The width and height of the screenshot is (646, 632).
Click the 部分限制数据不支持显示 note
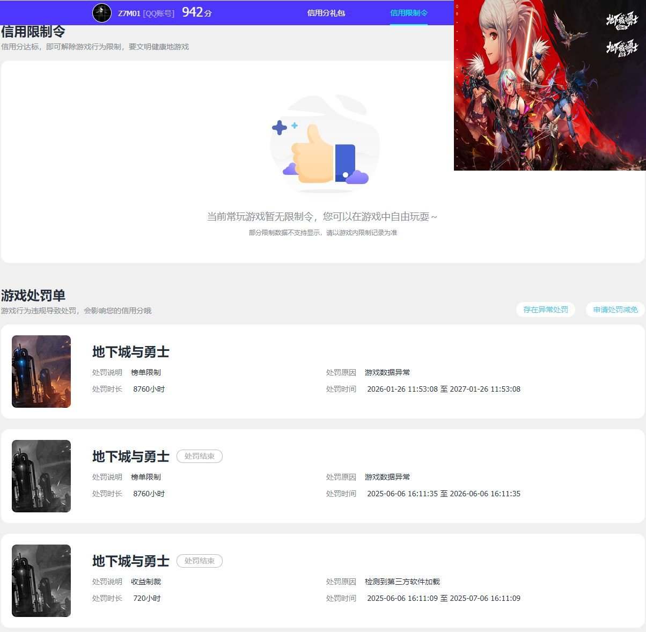pyautogui.click(x=323, y=233)
